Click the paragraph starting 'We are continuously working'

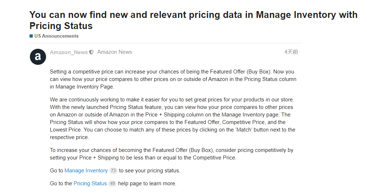pyautogui.click(x=173, y=118)
